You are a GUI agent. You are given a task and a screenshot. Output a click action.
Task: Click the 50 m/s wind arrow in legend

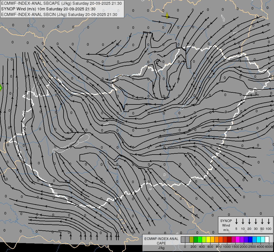[262, 221]
